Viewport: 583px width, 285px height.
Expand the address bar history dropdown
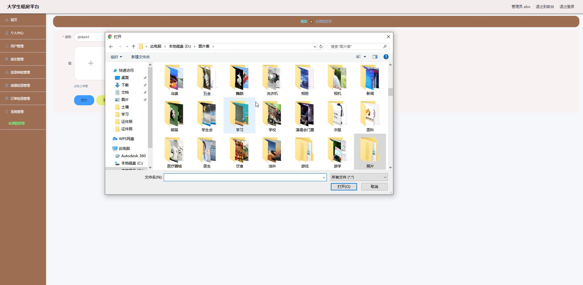[x=315, y=47]
